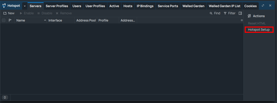The image size is (277, 103).
Task: Click the window pop-out restore icon
Action: coord(263,6)
